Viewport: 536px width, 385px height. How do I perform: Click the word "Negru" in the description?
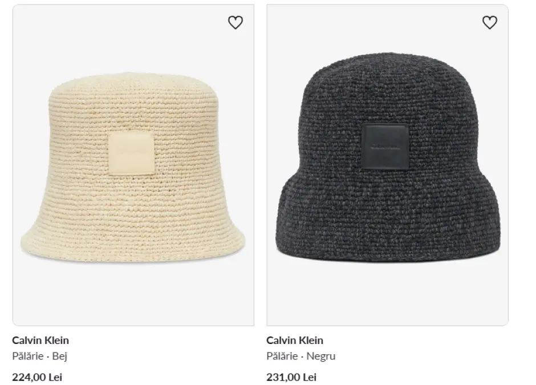pyautogui.click(x=321, y=357)
